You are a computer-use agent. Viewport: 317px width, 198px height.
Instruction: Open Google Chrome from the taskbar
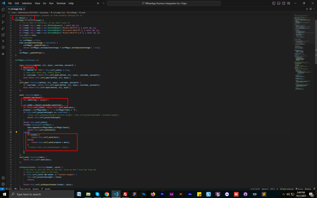(106, 194)
